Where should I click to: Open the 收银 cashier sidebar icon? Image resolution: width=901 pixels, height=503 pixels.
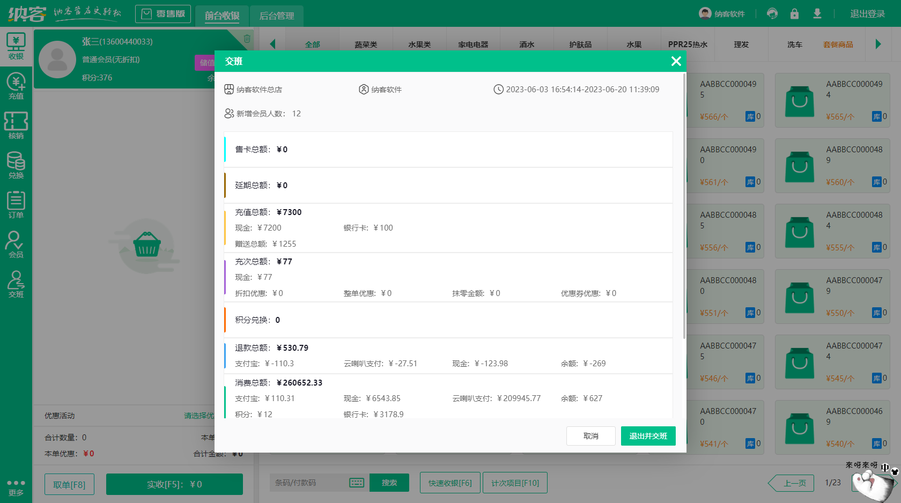pyautogui.click(x=16, y=46)
